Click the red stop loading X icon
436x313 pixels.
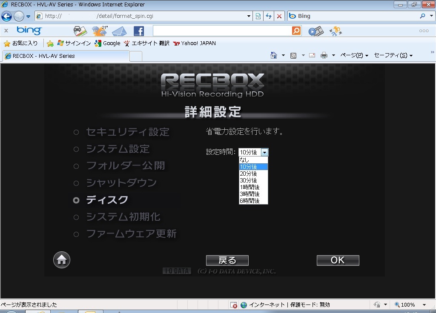click(x=279, y=16)
